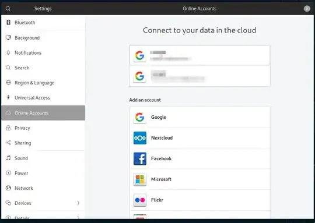Click the Google logo under Add an account
This screenshot has width=315, height=223.
140,117
